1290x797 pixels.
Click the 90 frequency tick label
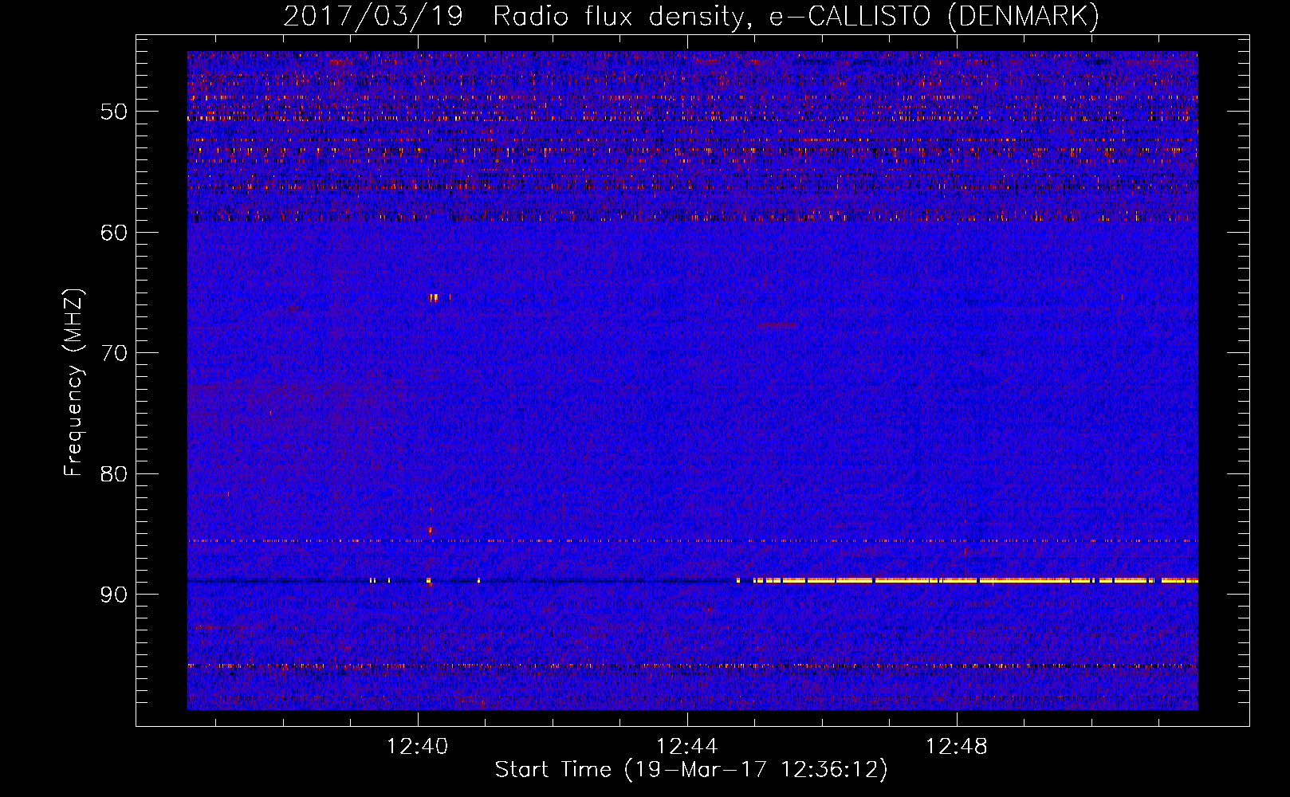[x=114, y=595]
